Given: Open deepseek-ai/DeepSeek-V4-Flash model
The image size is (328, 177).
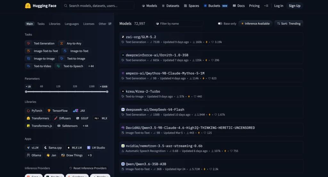Looking at the screenshot, I should (211, 112).
